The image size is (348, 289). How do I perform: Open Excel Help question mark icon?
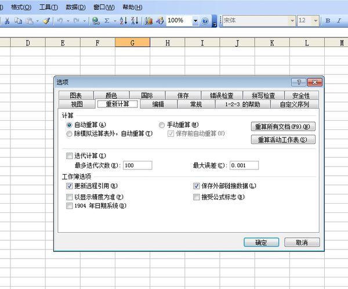[x=205, y=21]
